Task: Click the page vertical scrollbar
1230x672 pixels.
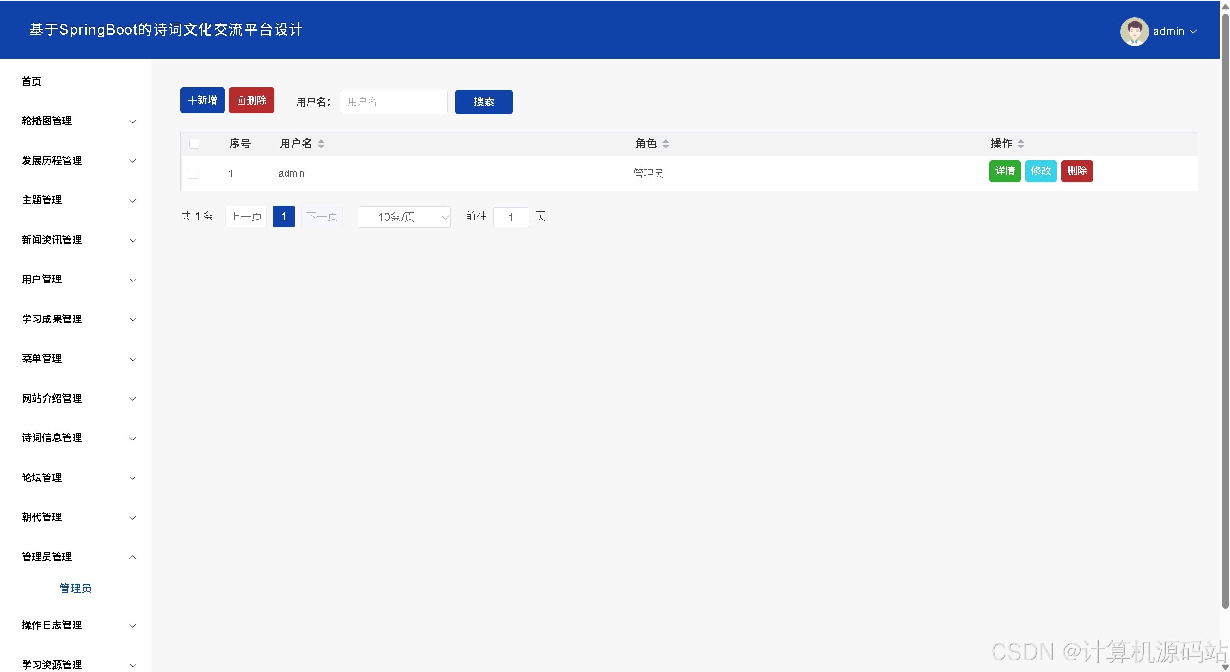Action: (1225, 311)
